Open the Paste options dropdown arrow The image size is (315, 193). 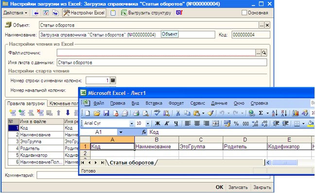[203, 113]
